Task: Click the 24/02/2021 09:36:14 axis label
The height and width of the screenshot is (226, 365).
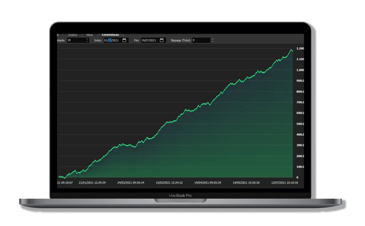Action: [131, 183]
